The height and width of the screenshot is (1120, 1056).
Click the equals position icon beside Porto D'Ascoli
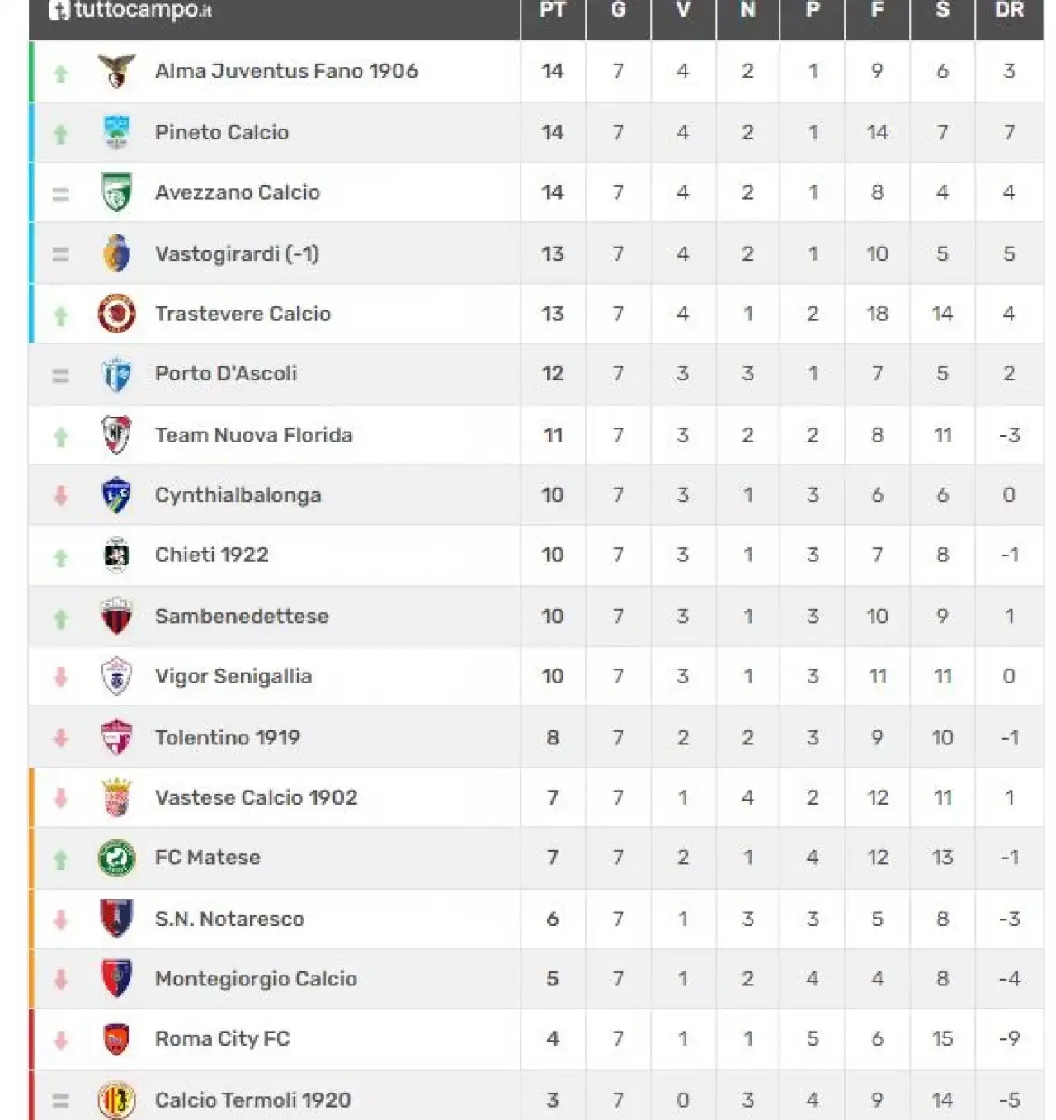coord(60,376)
